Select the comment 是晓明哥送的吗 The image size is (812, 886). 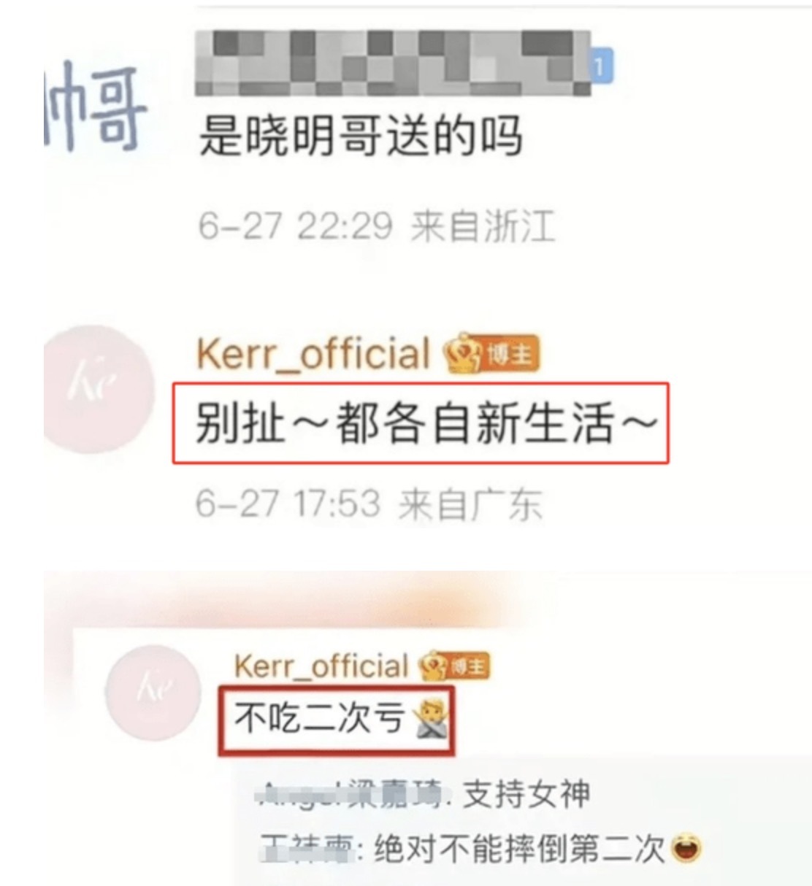pyautogui.click(x=361, y=137)
